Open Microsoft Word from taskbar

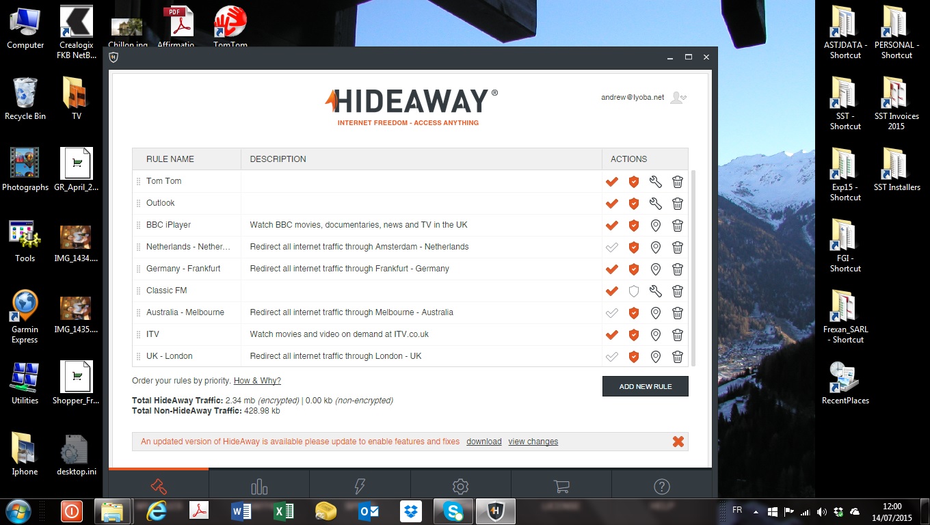tap(241, 511)
